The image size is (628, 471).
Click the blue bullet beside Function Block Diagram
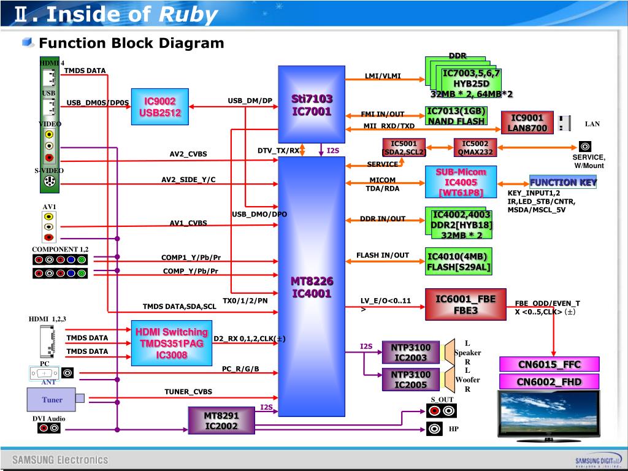[x=27, y=42]
